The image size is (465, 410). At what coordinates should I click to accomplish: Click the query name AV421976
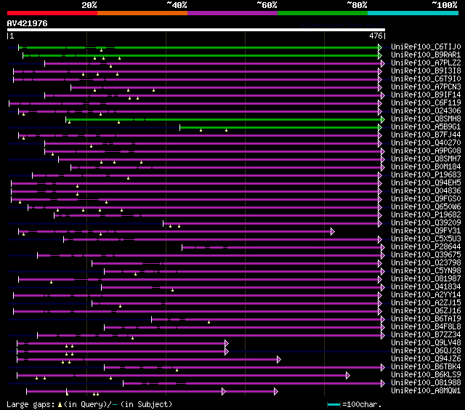(28, 23)
